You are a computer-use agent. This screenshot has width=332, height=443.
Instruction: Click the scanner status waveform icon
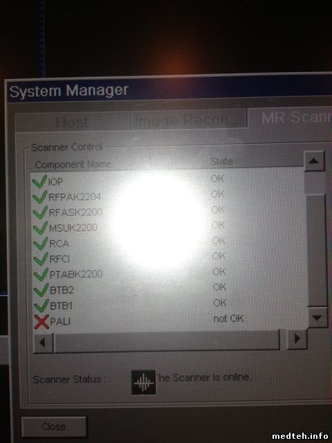144,382
